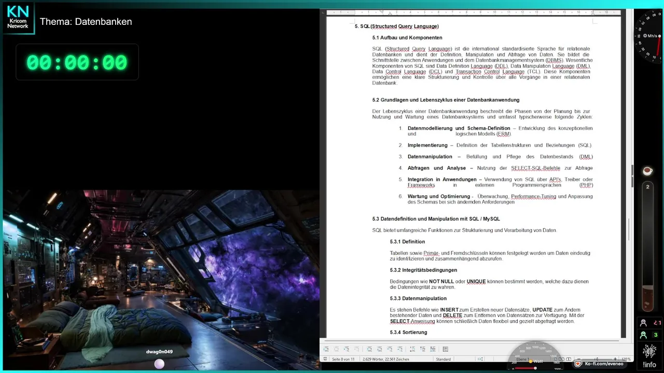Select single-page view layout icon
The image size is (664, 373).
(x=556, y=359)
